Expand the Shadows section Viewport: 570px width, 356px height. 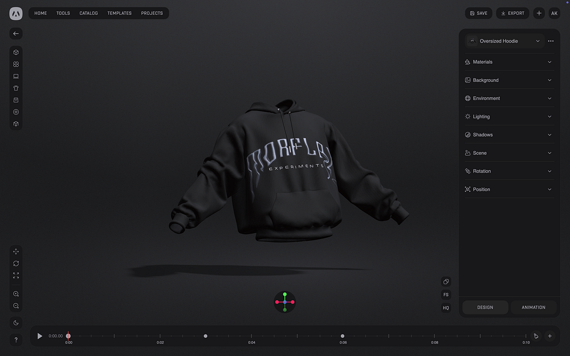point(509,135)
